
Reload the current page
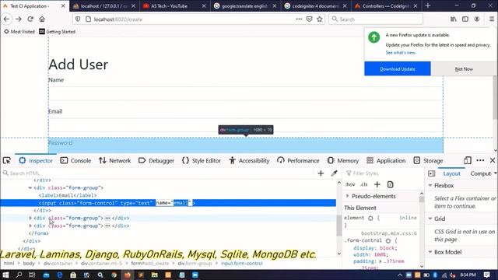point(30,19)
